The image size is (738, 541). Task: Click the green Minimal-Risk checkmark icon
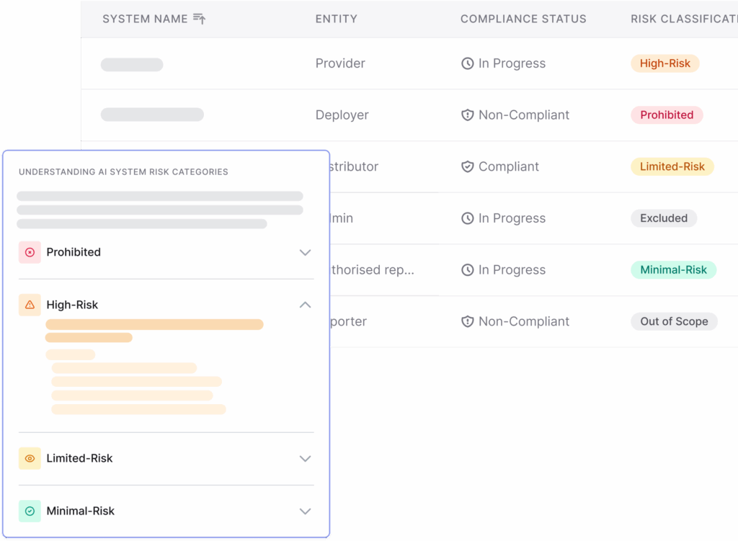tap(30, 511)
